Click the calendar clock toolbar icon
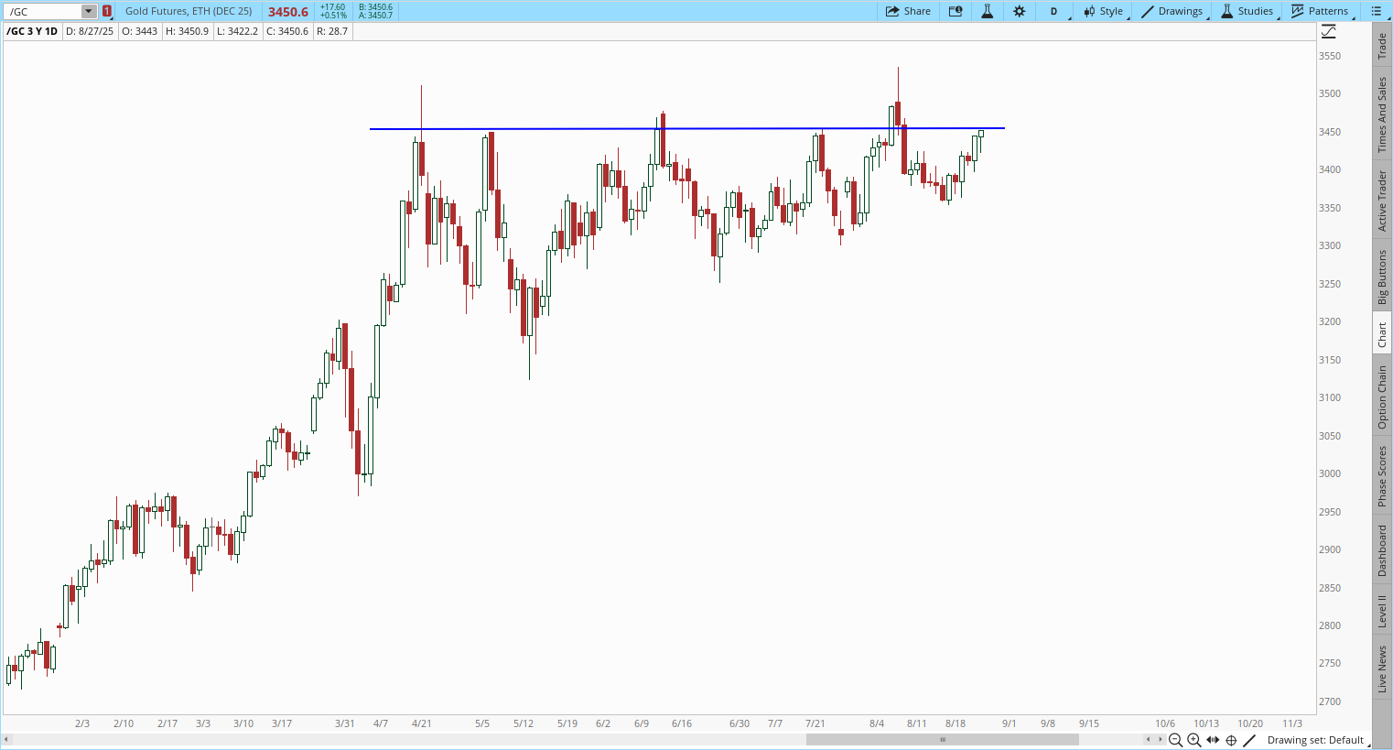1393x750 pixels. pyautogui.click(x=956, y=11)
